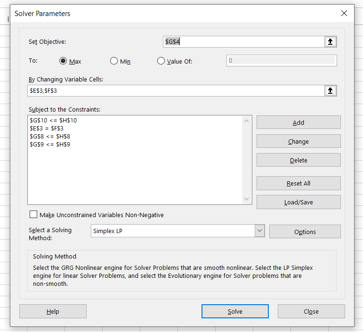This screenshot has width=363, height=332.
Task: Click the Changing Variable Cells range selector icon
Action: [331, 91]
